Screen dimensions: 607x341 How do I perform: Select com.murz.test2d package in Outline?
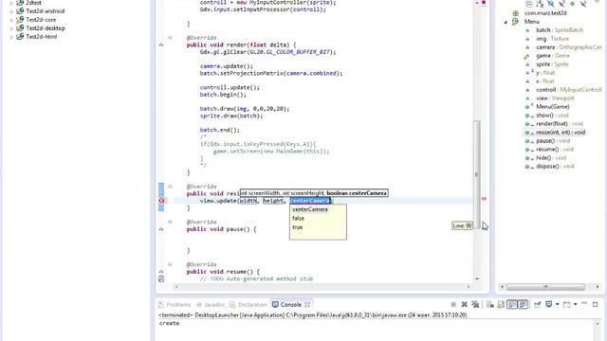click(x=545, y=13)
